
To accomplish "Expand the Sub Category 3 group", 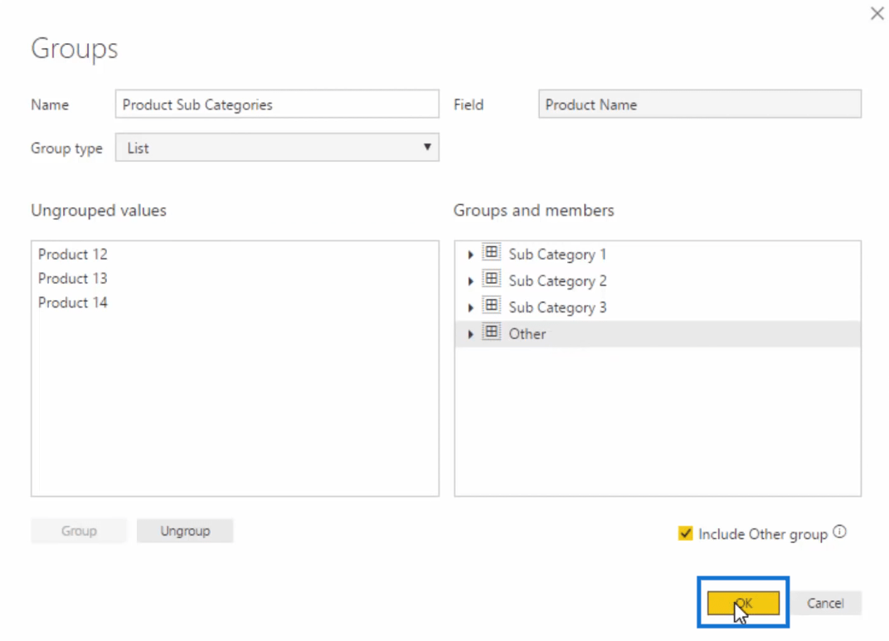I will click(x=470, y=308).
